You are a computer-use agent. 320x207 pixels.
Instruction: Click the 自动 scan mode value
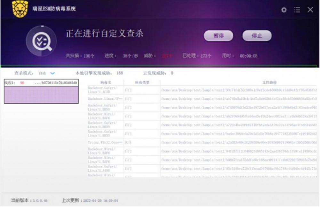point(43,73)
